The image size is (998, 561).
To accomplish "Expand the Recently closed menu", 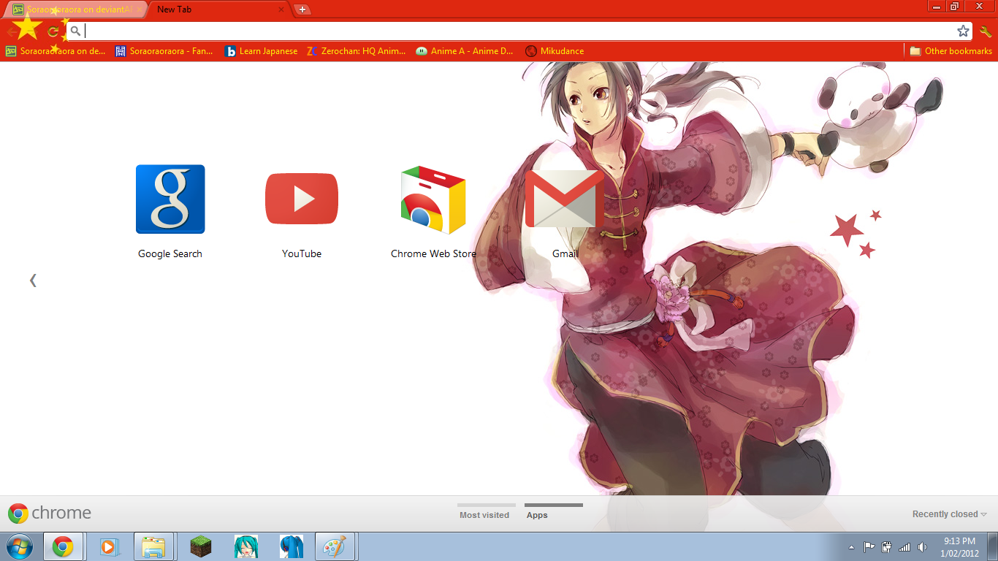I will coord(949,514).
